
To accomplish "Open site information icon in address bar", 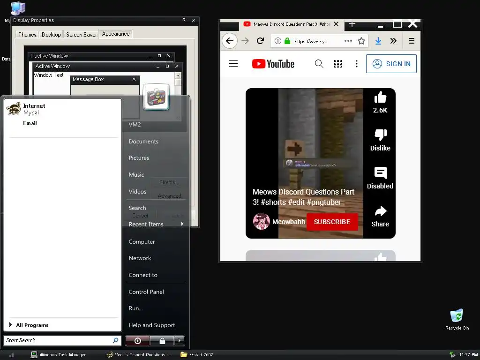I will point(277,41).
